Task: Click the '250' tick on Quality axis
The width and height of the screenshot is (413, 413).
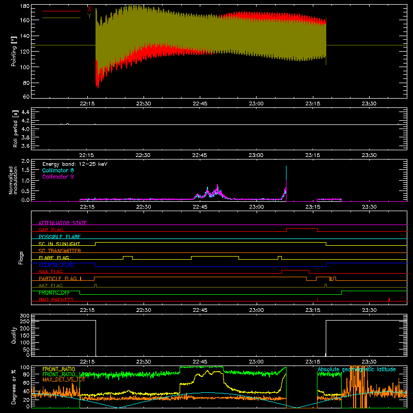Action: coord(25,321)
